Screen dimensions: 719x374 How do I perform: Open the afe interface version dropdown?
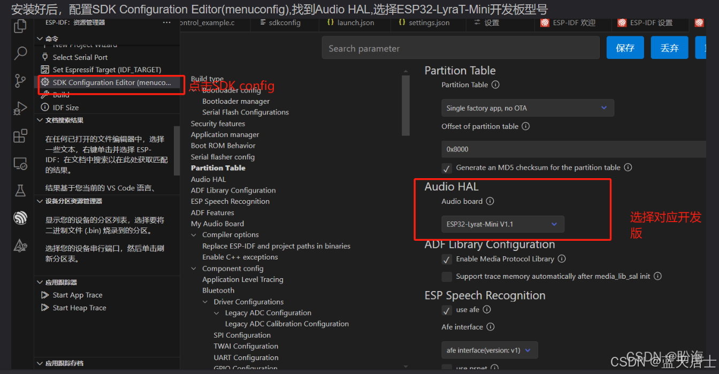[x=489, y=350]
